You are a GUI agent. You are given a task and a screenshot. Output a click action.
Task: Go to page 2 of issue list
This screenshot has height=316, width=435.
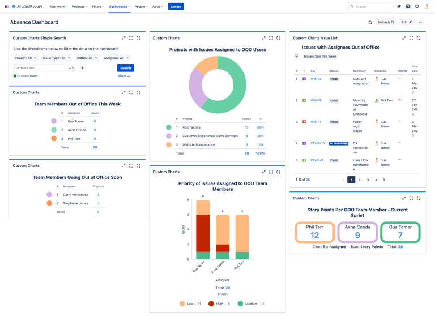point(359,180)
